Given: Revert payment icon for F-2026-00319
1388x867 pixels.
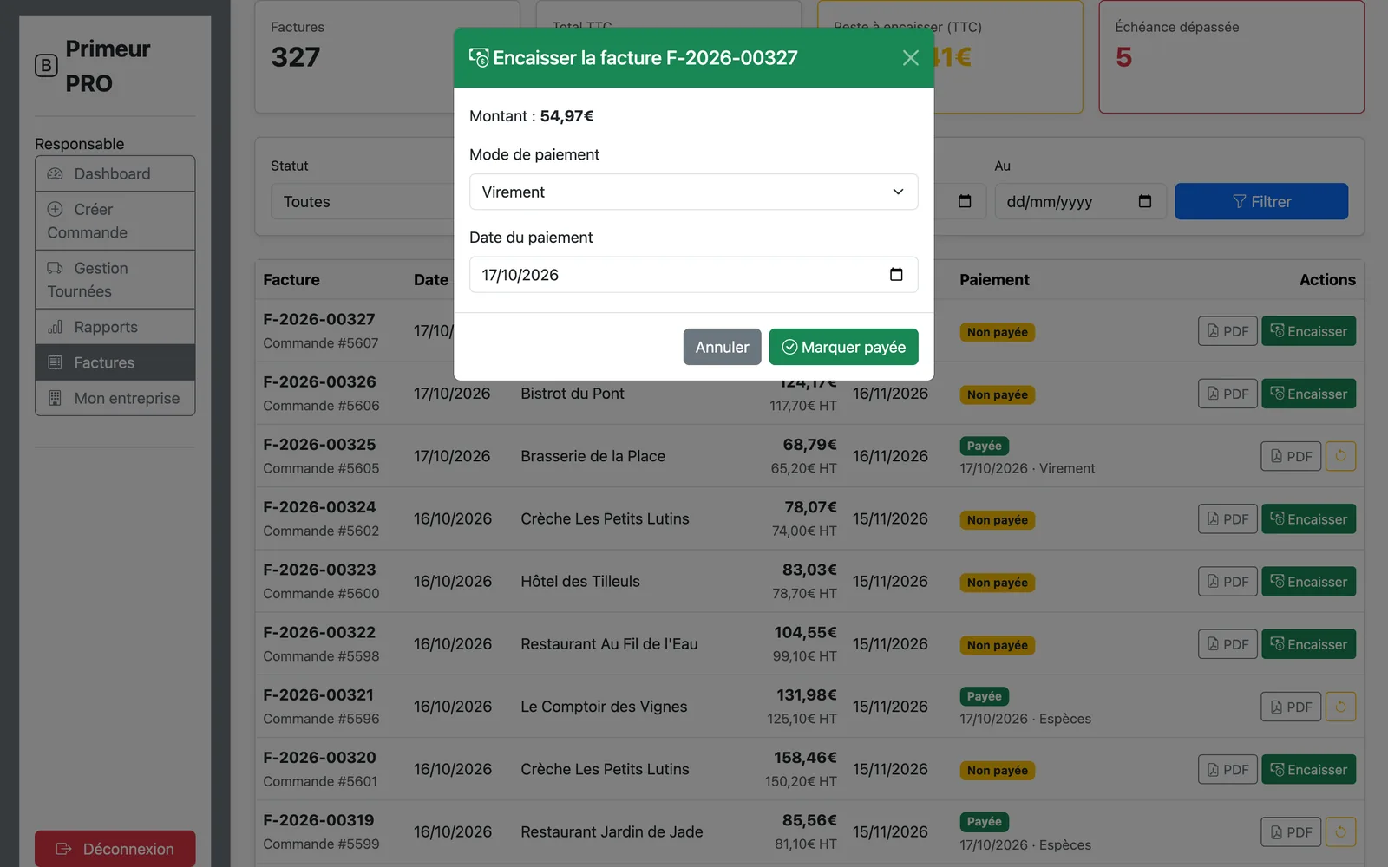Looking at the screenshot, I should (1340, 832).
